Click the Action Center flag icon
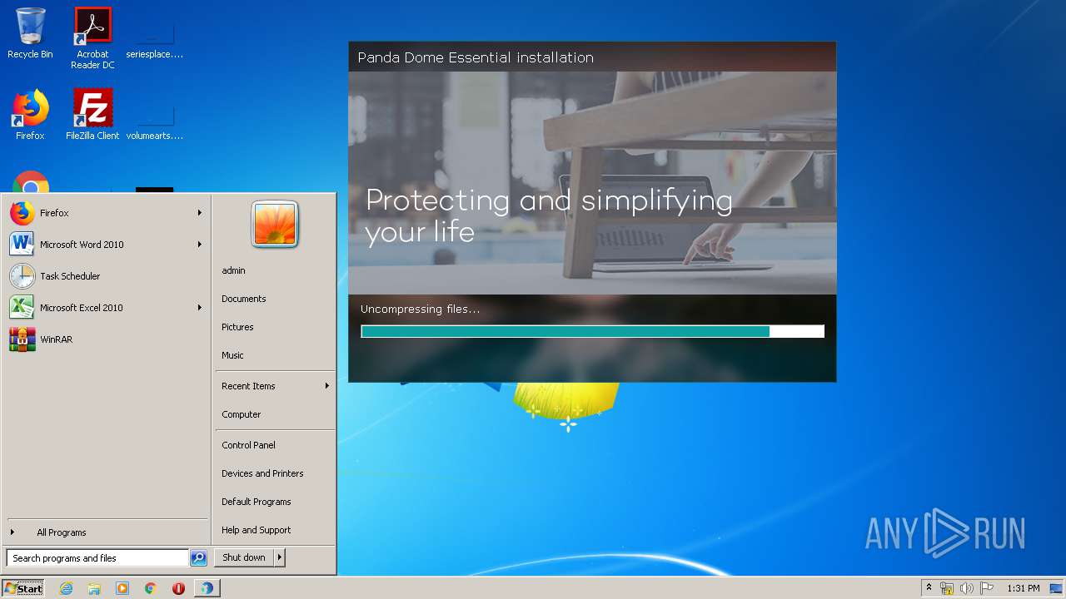 click(x=987, y=588)
